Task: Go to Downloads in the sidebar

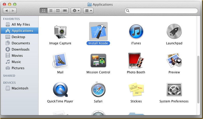Action: [x=20, y=49]
